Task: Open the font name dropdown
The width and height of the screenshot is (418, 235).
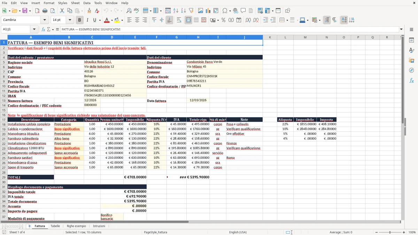Action: tap(45, 20)
